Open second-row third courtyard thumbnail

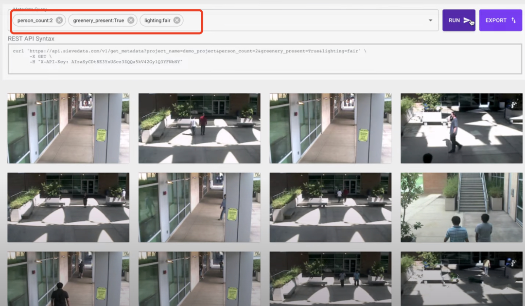click(x=331, y=207)
